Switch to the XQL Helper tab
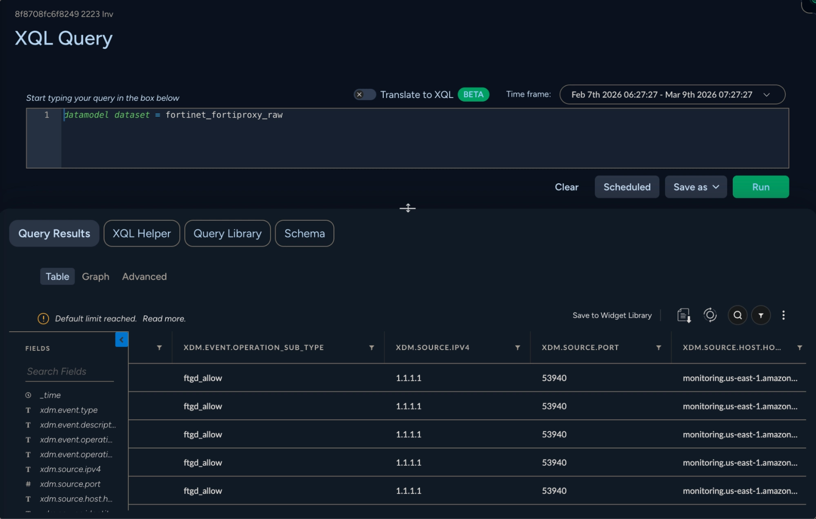816x519 pixels. 142,233
